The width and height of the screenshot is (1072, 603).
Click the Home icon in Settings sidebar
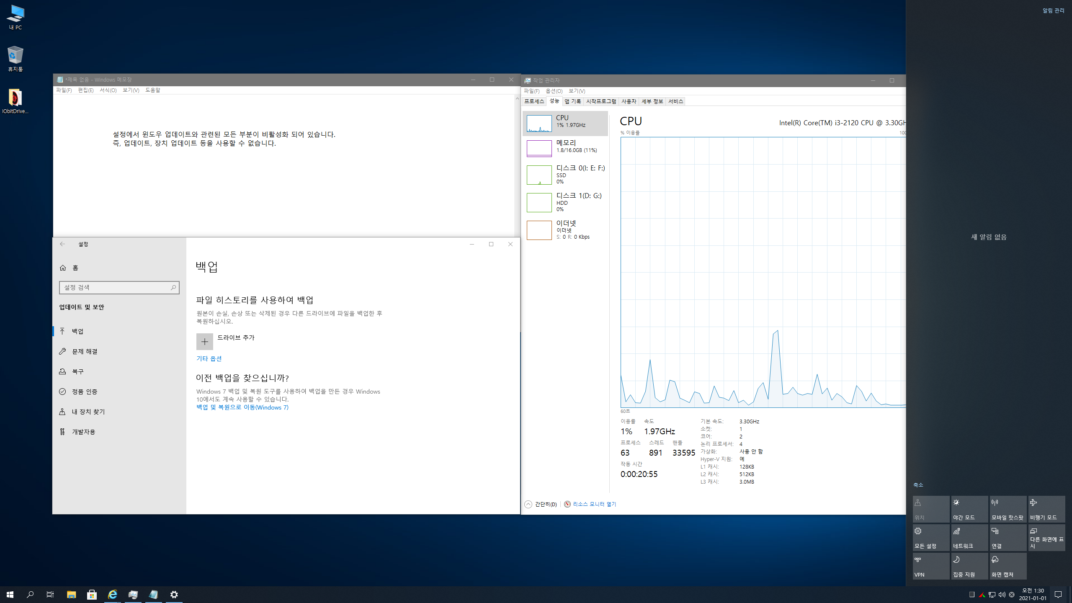pyautogui.click(x=63, y=268)
